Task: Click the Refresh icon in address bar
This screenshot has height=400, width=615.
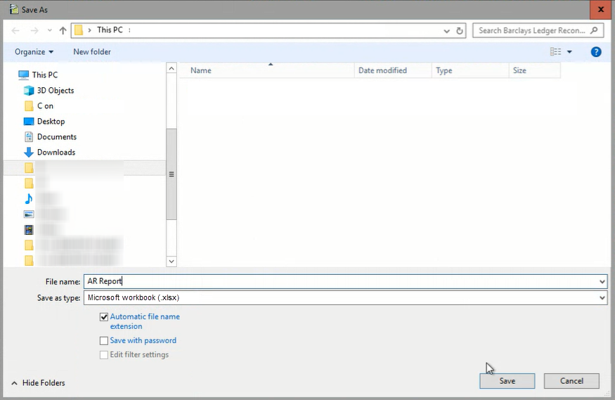Action: point(460,31)
